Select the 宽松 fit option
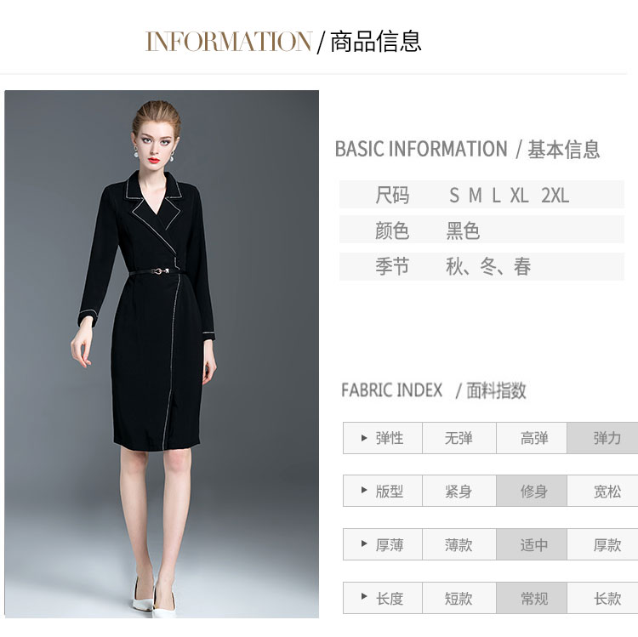 (x=602, y=491)
